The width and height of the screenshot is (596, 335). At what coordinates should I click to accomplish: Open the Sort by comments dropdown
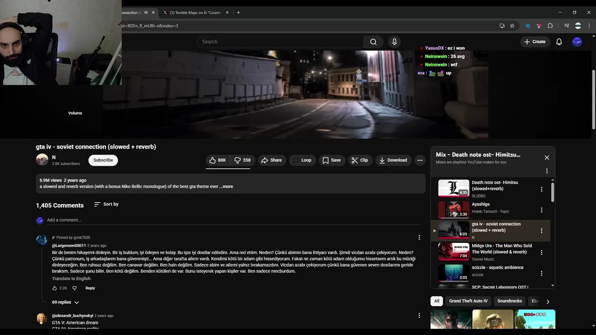(x=106, y=204)
